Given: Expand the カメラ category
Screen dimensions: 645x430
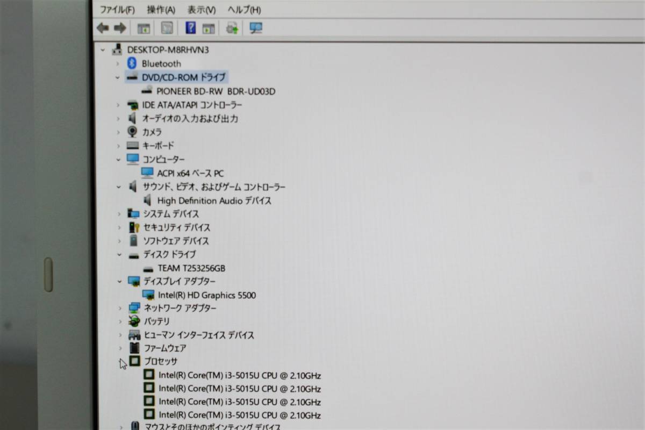Looking at the screenshot, I should [118, 132].
